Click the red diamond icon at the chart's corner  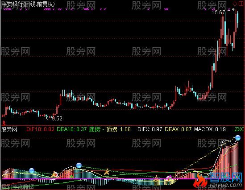[235, 4]
